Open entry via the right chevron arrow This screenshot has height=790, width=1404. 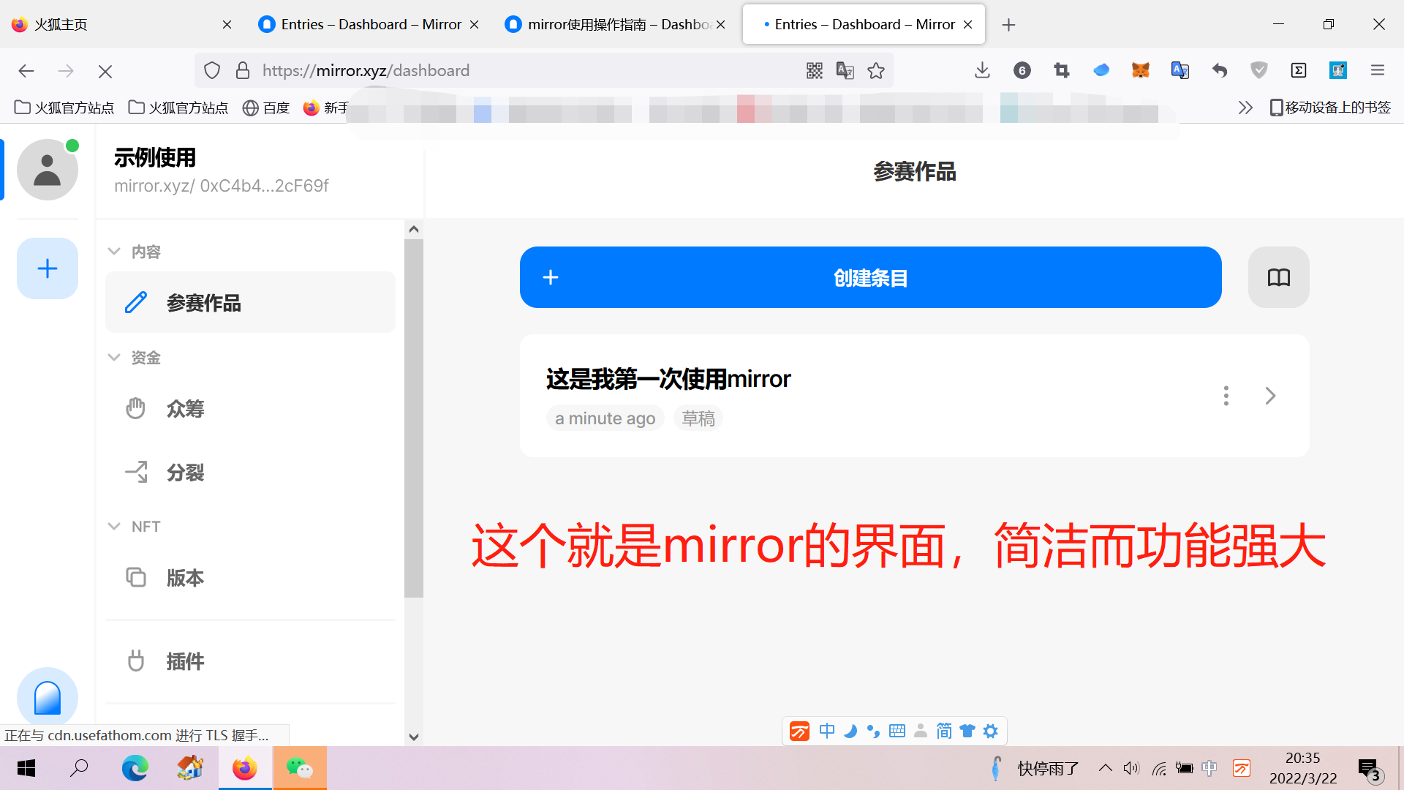click(1270, 396)
